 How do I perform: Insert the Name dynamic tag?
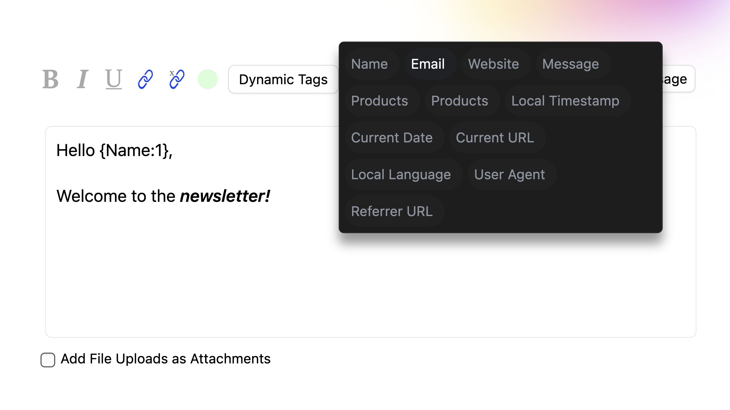369,64
